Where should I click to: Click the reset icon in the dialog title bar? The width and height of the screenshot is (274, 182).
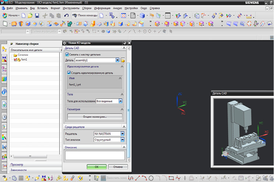pyautogui.click(x=124, y=43)
